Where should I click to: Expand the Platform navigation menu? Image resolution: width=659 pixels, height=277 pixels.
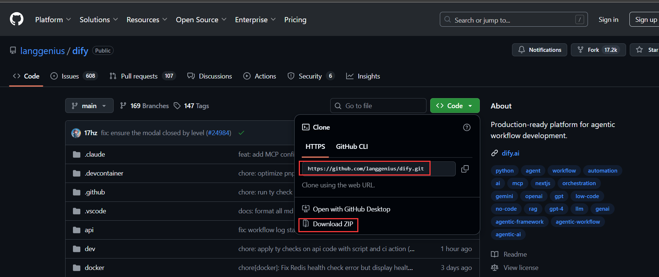coord(53,20)
